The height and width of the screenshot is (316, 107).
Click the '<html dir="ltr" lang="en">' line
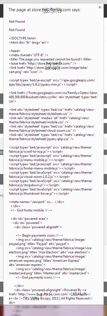[29, 43]
